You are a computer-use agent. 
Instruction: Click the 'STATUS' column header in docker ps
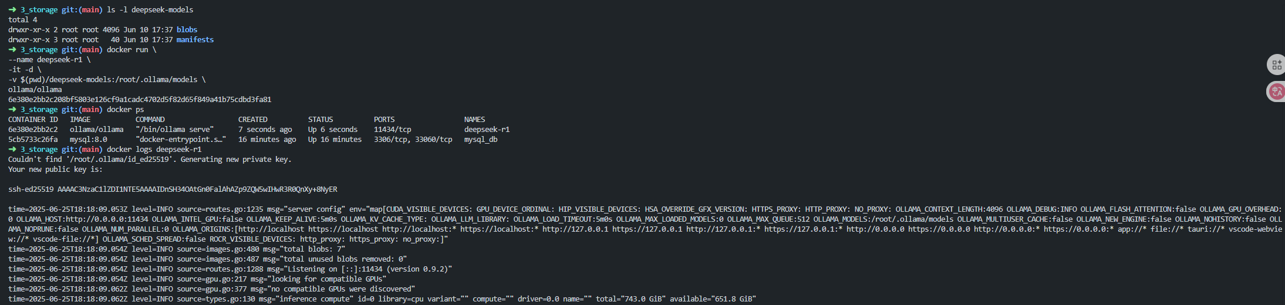point(320,120)
